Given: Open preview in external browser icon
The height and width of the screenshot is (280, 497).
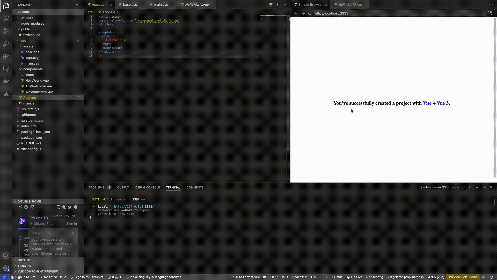Looking at the screenshot, I should click(x=490, y=13).
